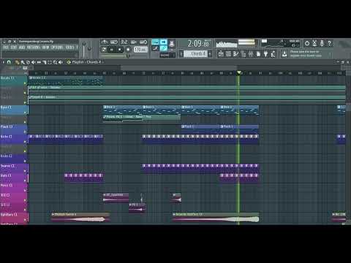The height and width of the screenshot is (263, 351).
Task: Toggle pattern/song mode switch
Action: point(104,50)
